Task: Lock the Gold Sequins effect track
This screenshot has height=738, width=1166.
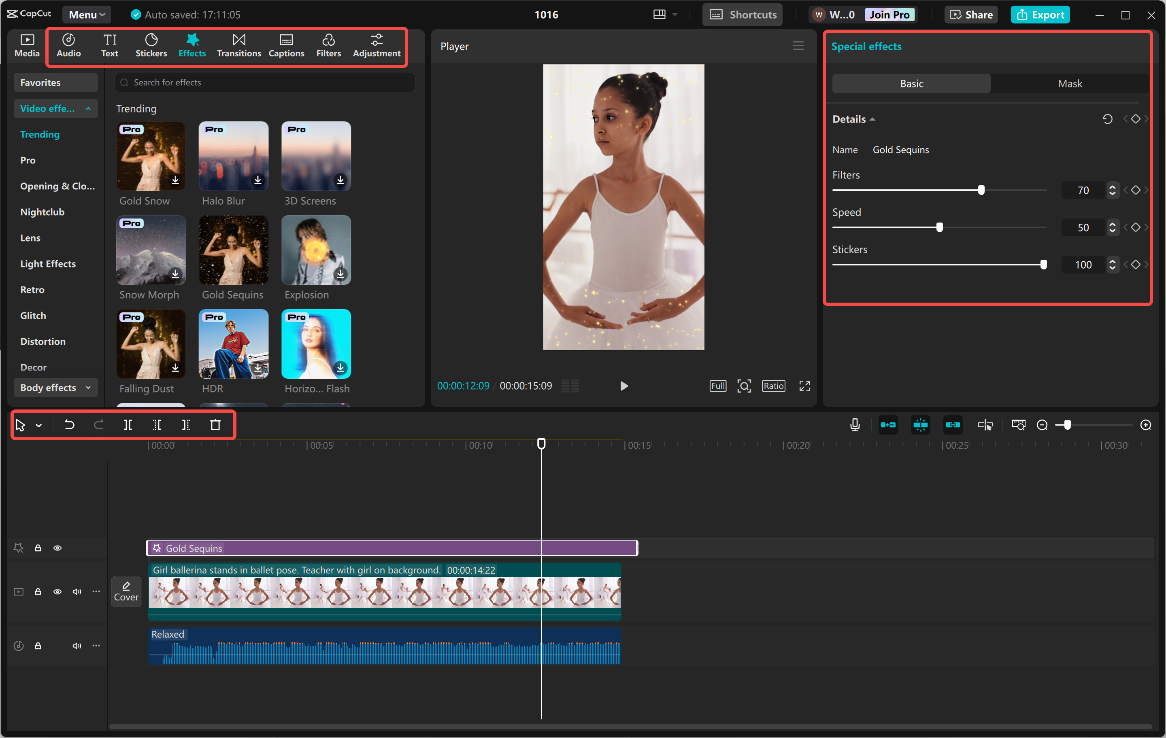Action: (38, 548)
